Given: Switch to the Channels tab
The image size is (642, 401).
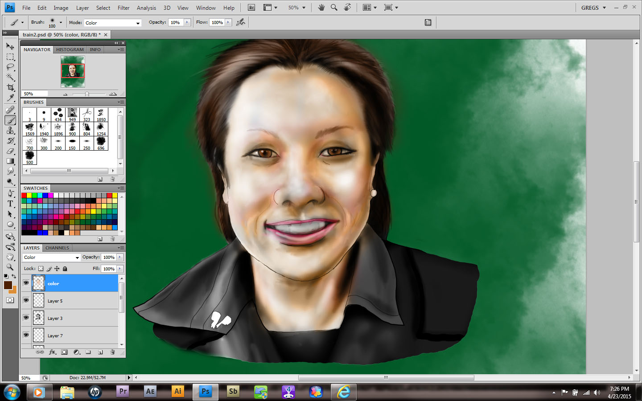Looking at the screenshot, I should click(57, 248).
